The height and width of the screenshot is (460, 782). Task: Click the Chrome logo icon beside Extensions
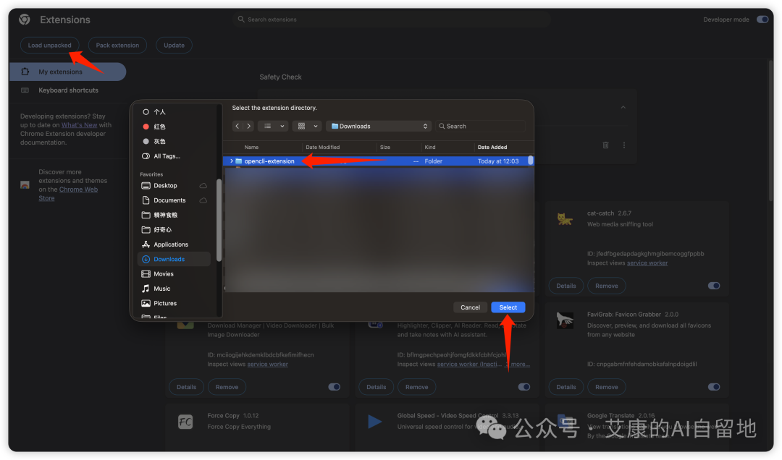(25, 20)
